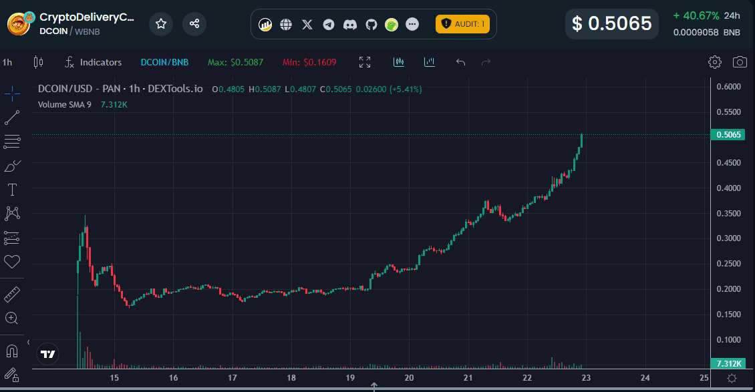755x392 pixels.
Task: Toggle lock all drawing tools
Action: coord(12,375)
